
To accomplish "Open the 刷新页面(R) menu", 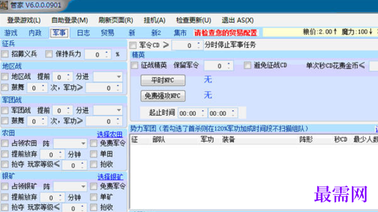I will (x=116, y=21).
